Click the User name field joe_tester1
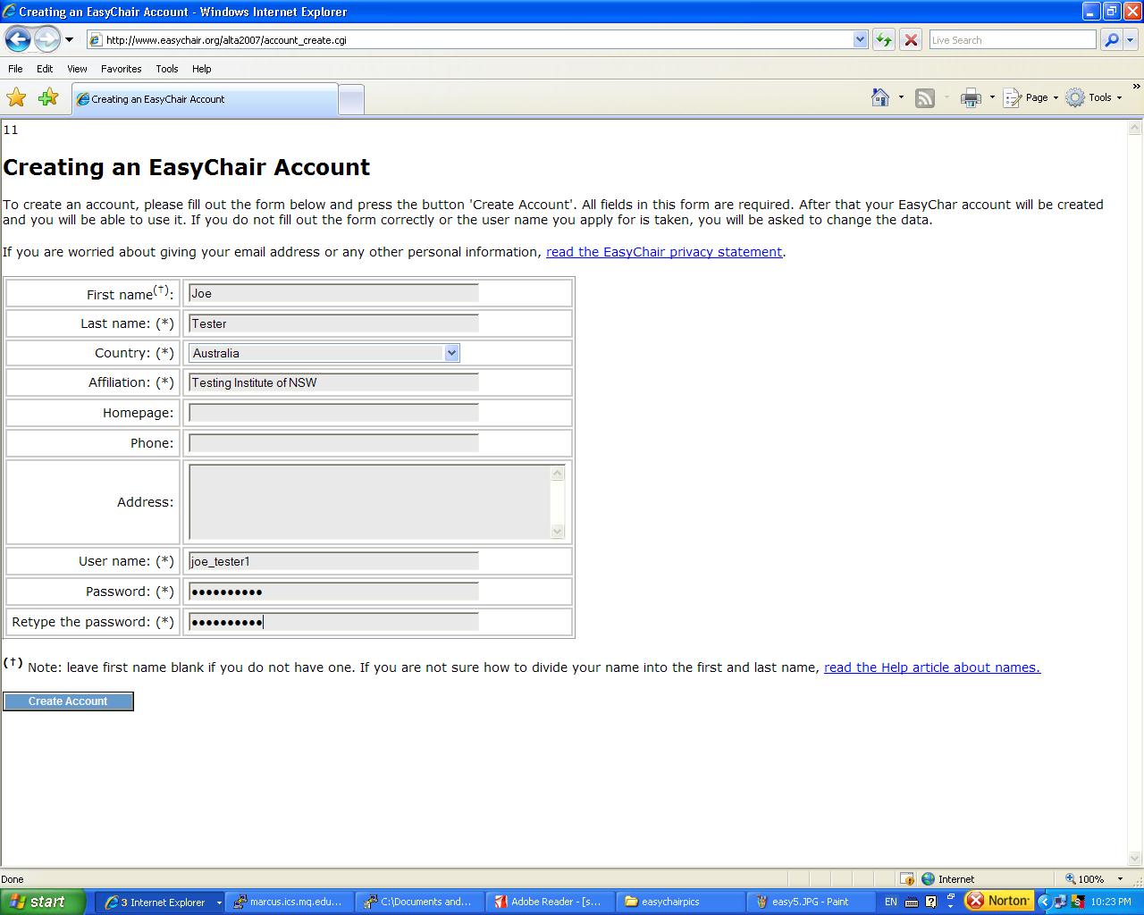Image resolution: width=1144 pixels, height=915 pixels. [333, 561]
